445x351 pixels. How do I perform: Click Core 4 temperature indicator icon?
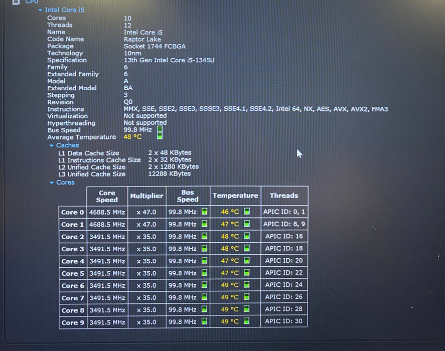[247, 260]
